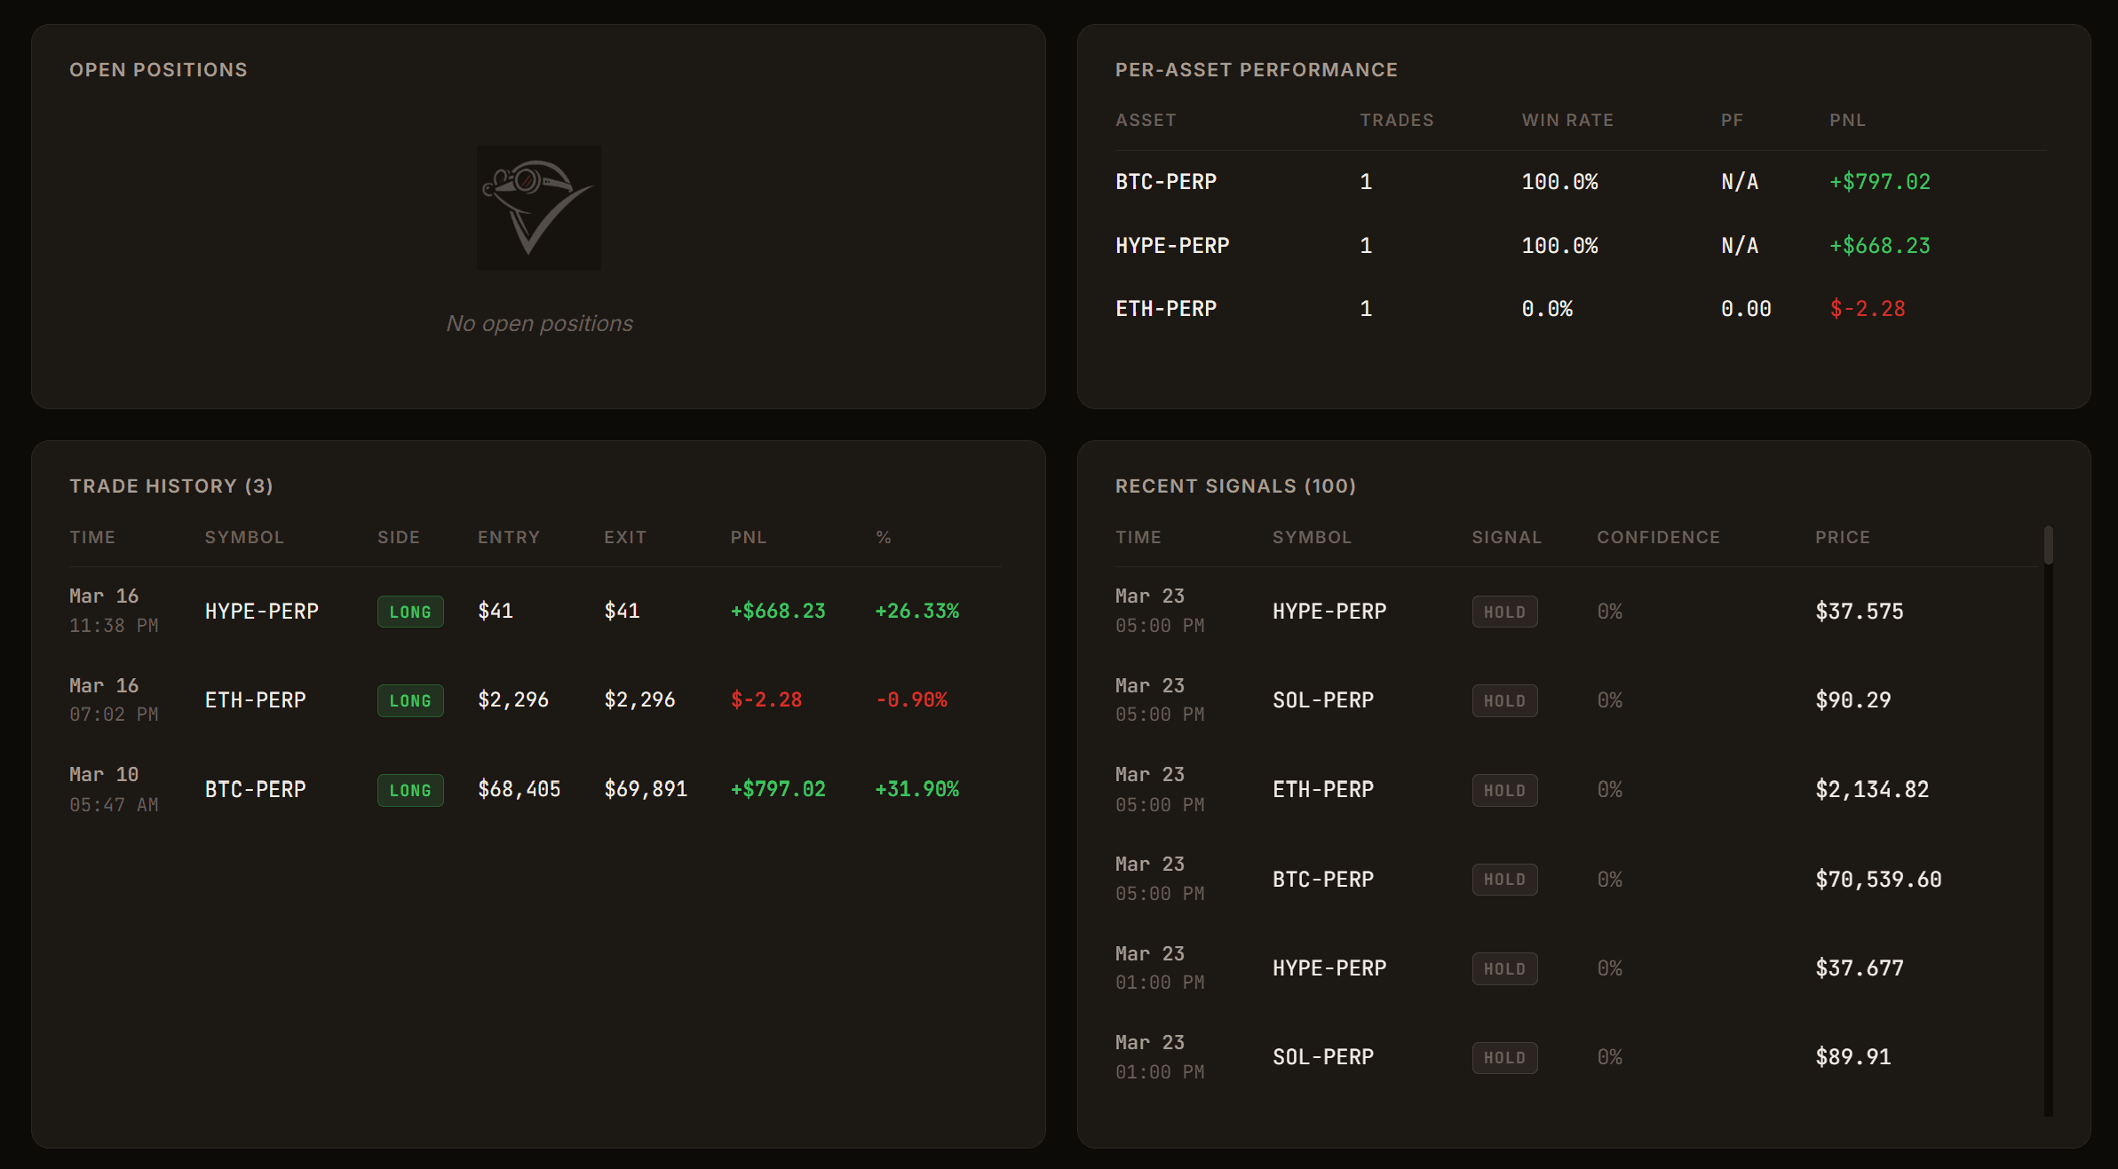
Task: Click ETH-PERP symbol in Trade History
Action: [256, 700]
